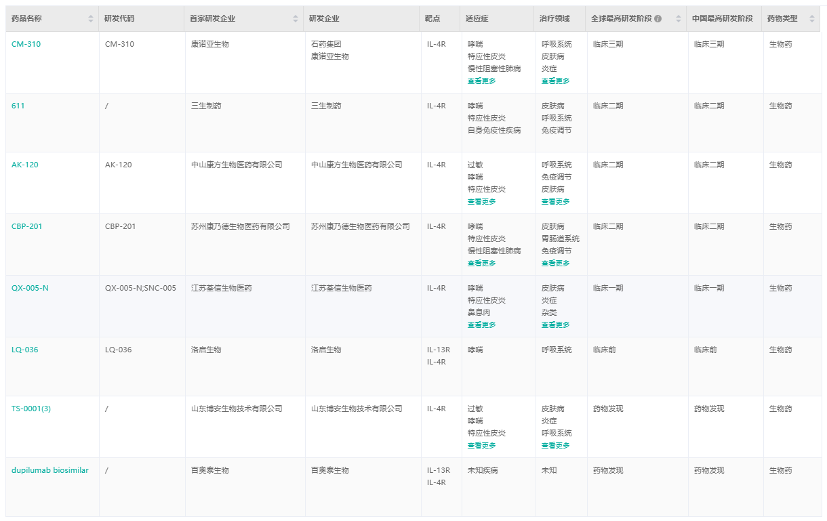Expand 查看更多 under CM-310 适应症
827x521 pixels.
[x=481, y=81]
